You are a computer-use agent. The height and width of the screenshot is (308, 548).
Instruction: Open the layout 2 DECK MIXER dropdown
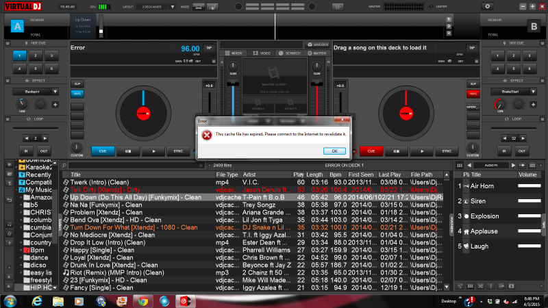click(173, 7)
